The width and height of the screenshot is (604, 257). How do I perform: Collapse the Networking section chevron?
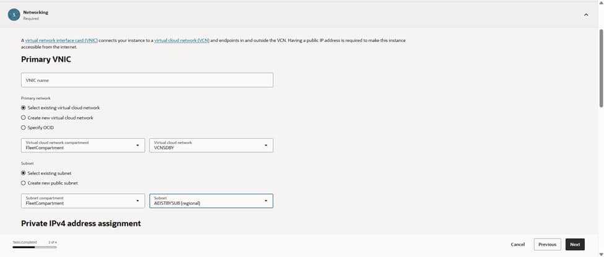coord(586,15)
